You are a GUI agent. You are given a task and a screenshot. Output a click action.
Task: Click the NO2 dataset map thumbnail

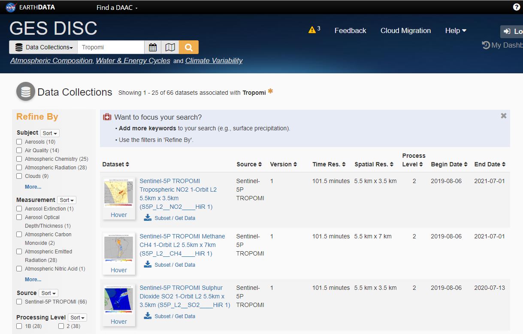pos(118,193)
